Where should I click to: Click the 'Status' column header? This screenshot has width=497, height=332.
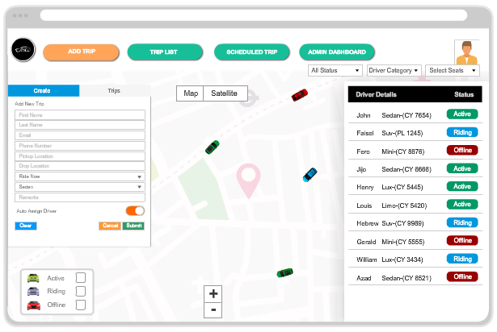pos(464,94)
